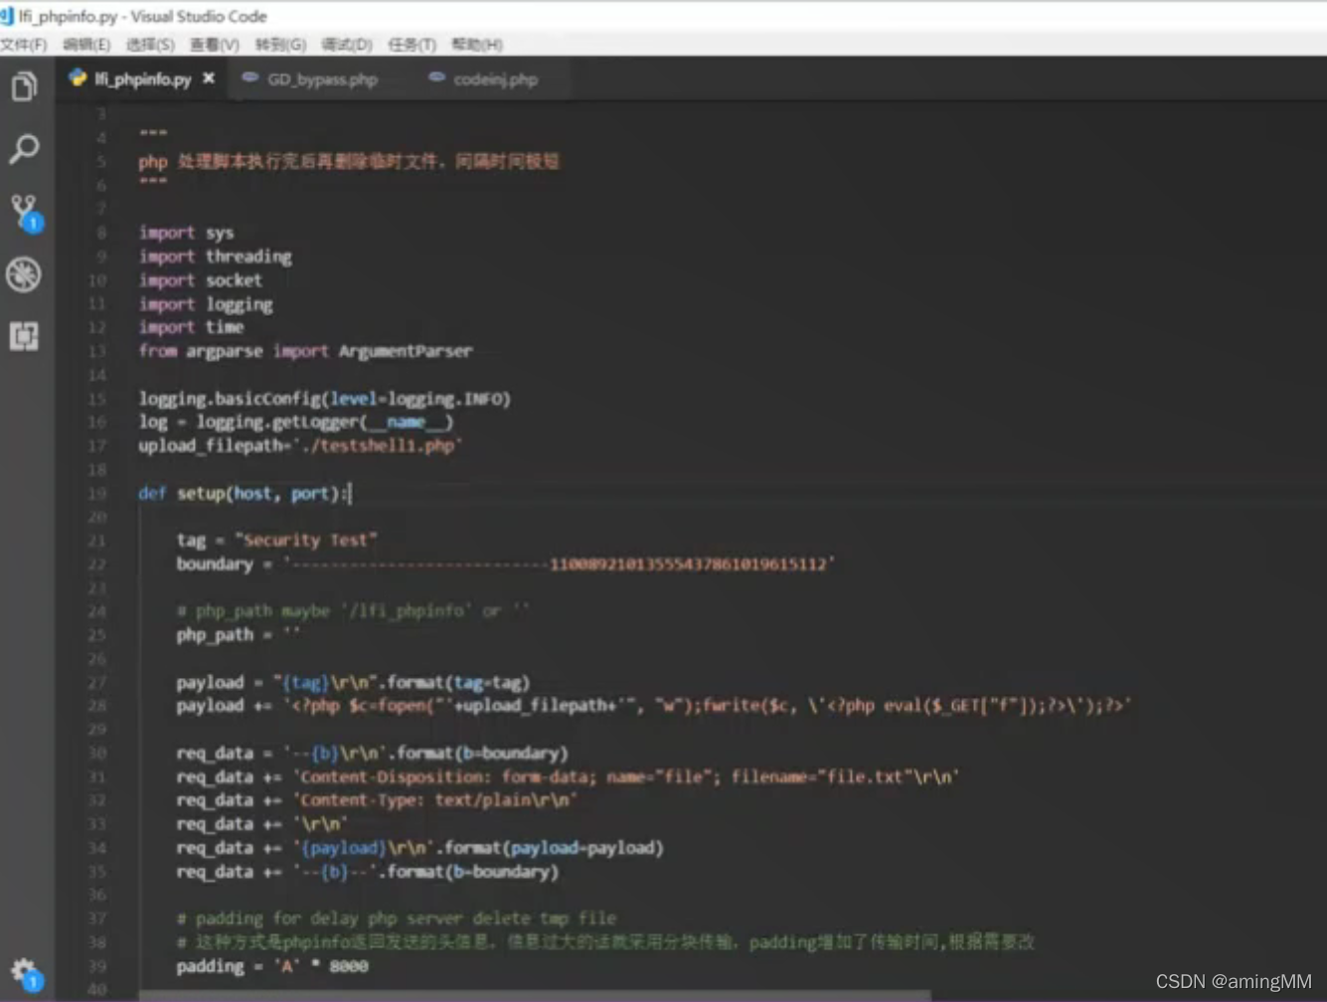This screenshot has height=1002, width=1327.
Task: Open the Debug view in activity bar
Action: pos(24,274)
